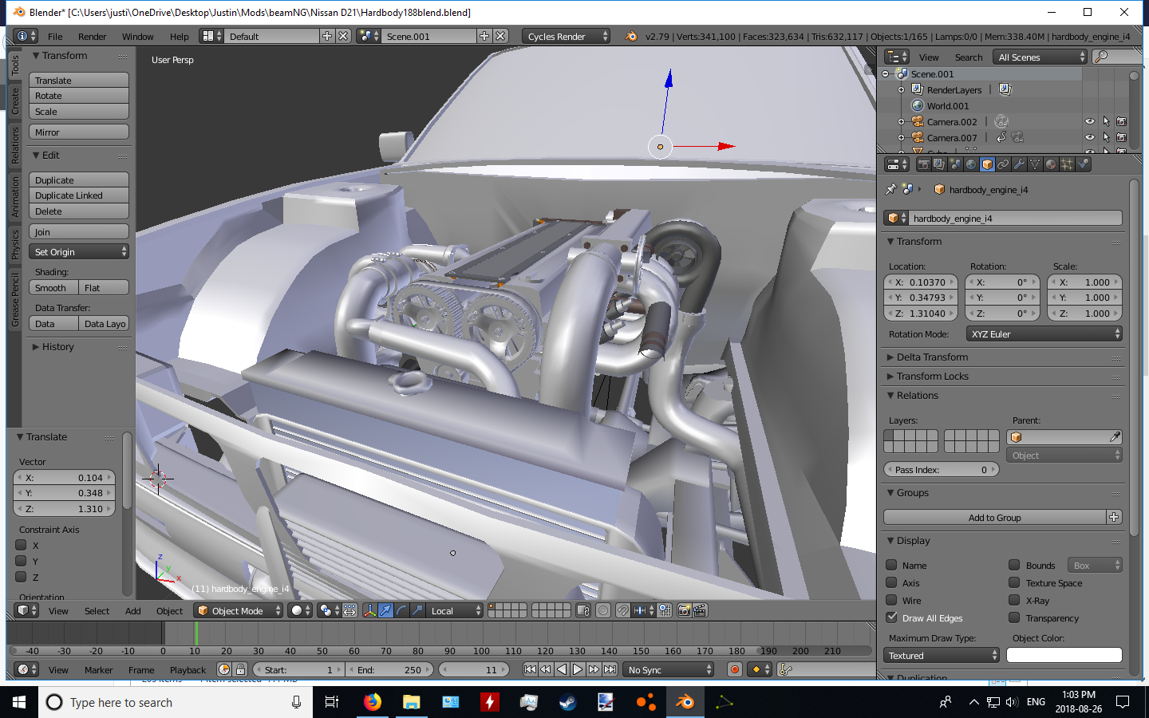Open the Object Constraints tab chain icon

click(1003, 164)
